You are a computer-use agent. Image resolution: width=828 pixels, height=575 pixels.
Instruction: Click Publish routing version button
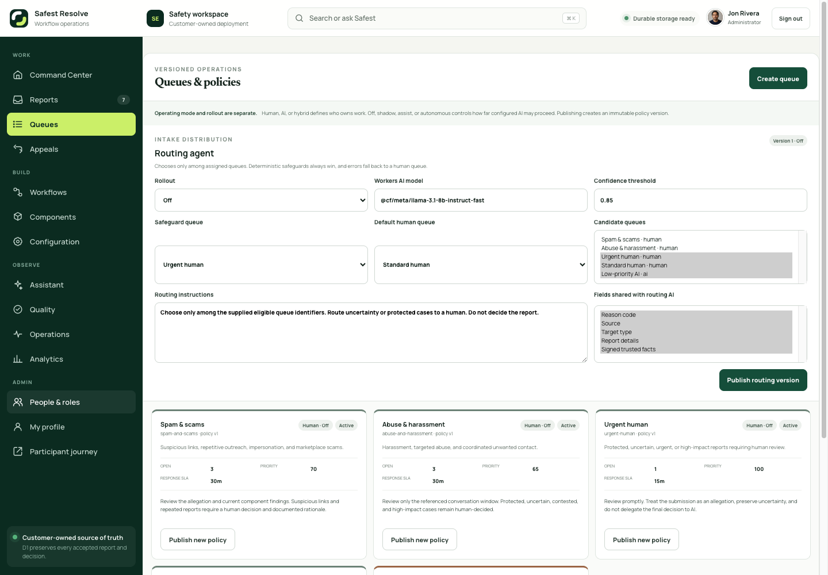point(763,380)
